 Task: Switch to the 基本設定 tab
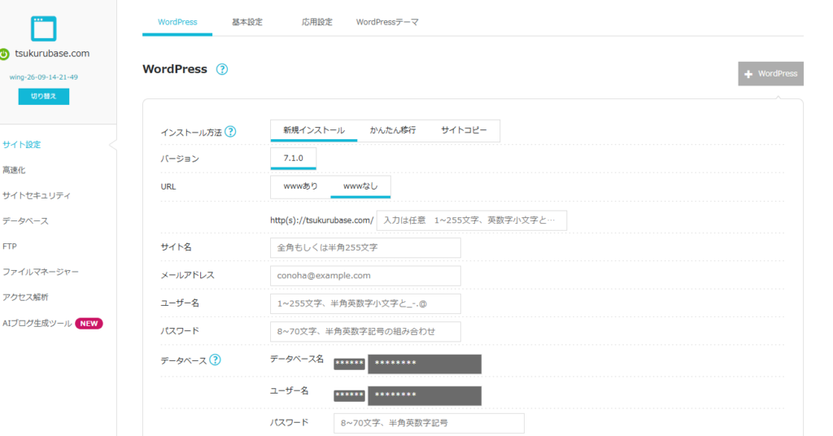247,22
